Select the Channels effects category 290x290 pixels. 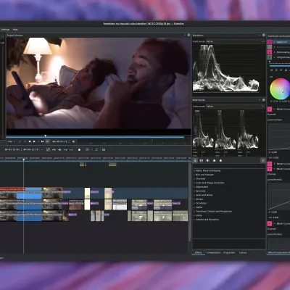201,179
